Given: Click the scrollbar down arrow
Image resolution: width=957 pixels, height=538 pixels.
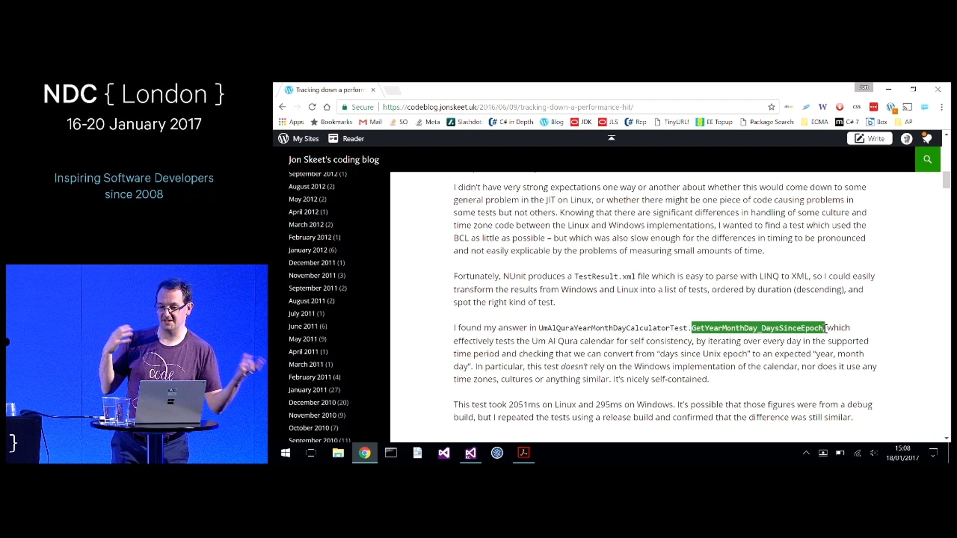Looking at the screenshot, I should click(946, 438).
